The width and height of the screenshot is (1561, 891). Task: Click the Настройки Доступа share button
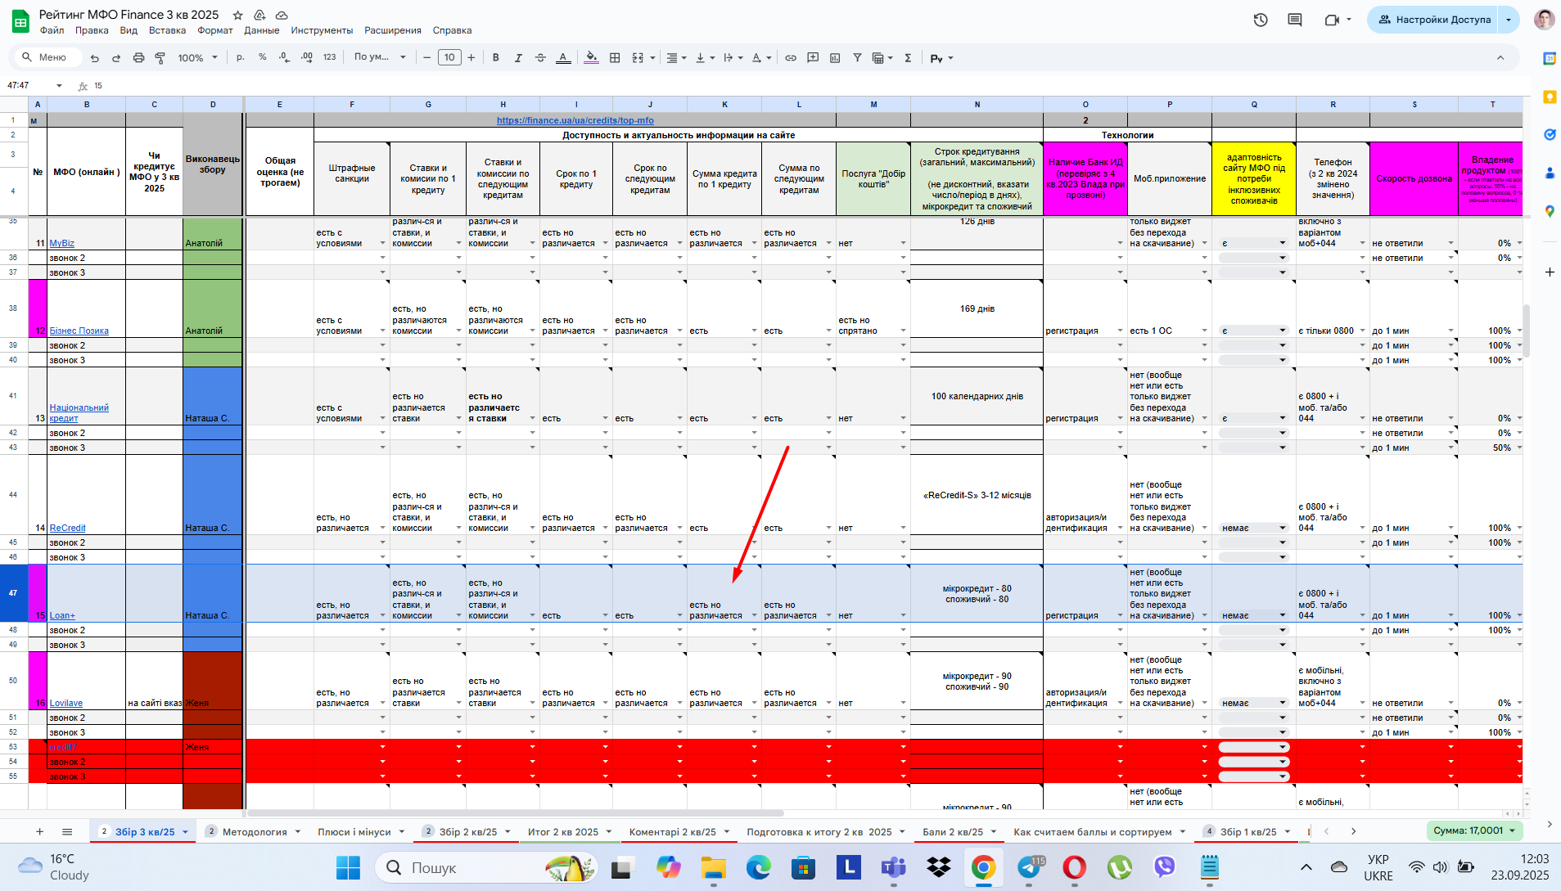coord(1435,20)
